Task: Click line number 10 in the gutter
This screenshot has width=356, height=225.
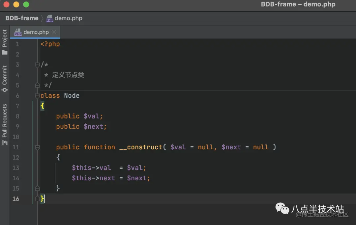Action: tap(16, 137)
